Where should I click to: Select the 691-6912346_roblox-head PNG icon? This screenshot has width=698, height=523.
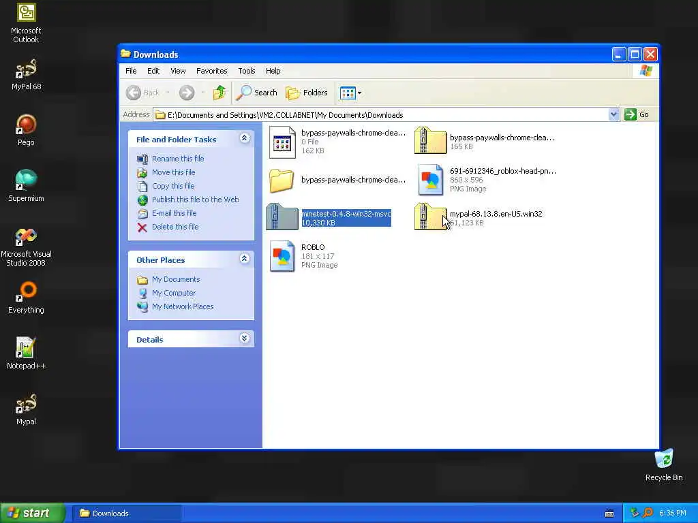tap(431, 180)
